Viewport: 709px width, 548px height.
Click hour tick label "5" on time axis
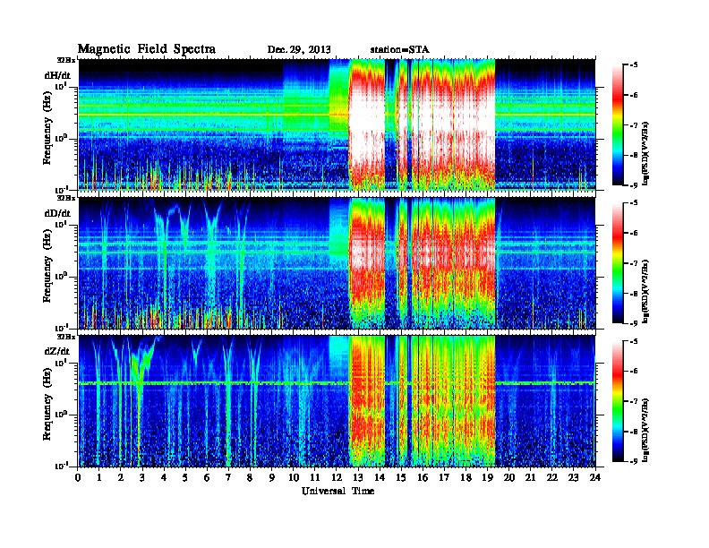[x=185, y=477]
